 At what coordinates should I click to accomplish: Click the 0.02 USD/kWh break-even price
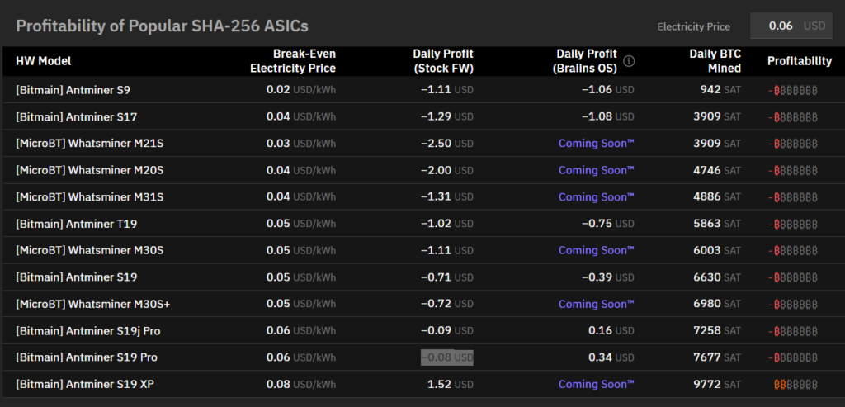(x=301, y=90)
